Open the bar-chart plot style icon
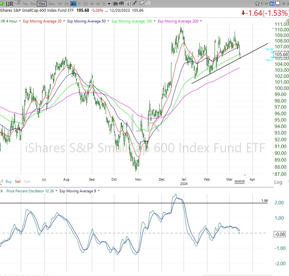 coord(121,3)
